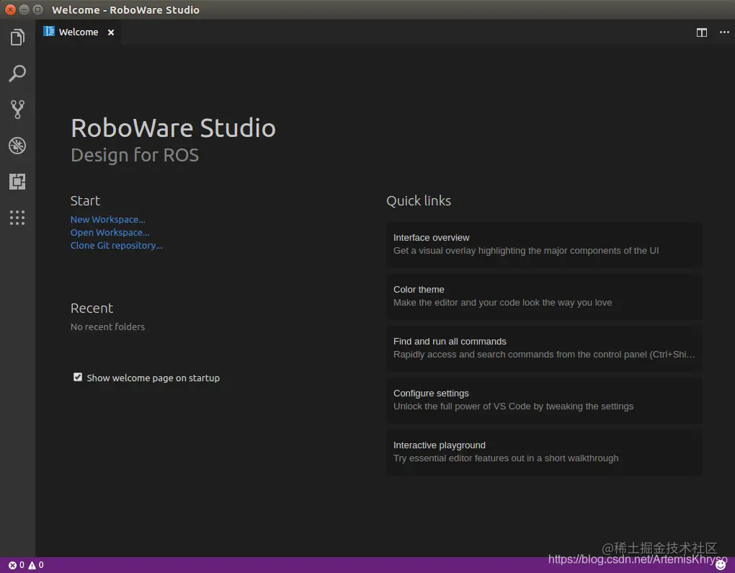Close the RoboWare Studio window
This screenshot has width=735, height=573.
pyautogui.click(x=10, y=9)
